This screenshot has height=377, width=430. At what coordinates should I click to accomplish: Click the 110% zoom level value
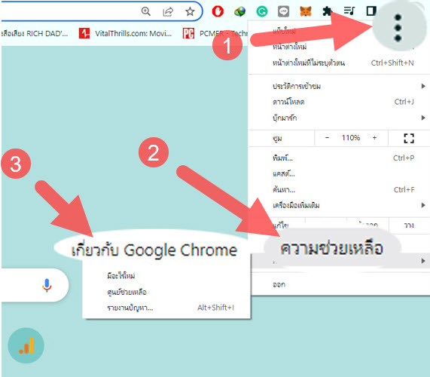click(x=351, y=137)
